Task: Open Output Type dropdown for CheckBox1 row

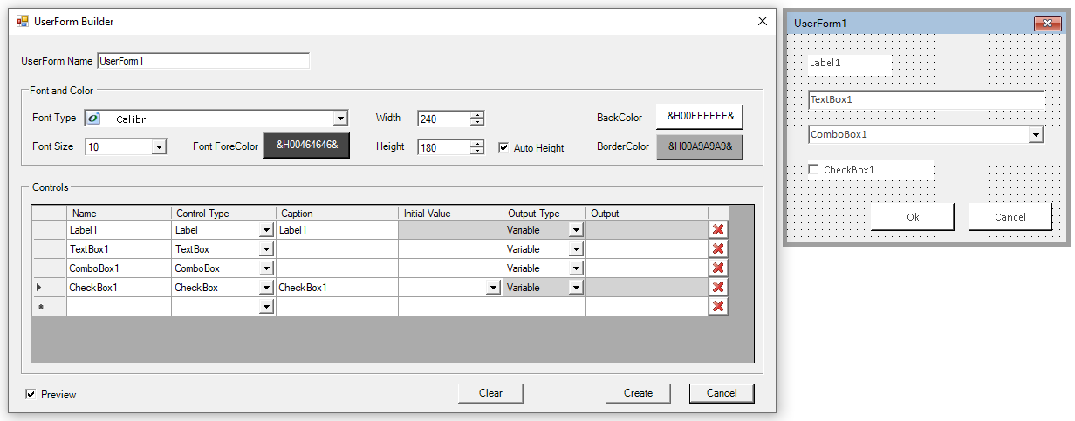Action: pos(576,288)
